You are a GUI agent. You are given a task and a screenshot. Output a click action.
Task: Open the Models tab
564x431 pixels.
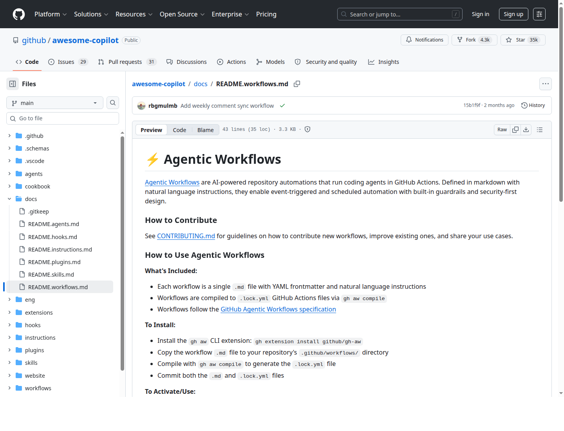pyautogui.click(x=270, y=62)
